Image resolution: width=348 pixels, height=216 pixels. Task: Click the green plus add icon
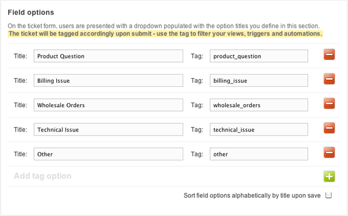[x=329, y=177]
